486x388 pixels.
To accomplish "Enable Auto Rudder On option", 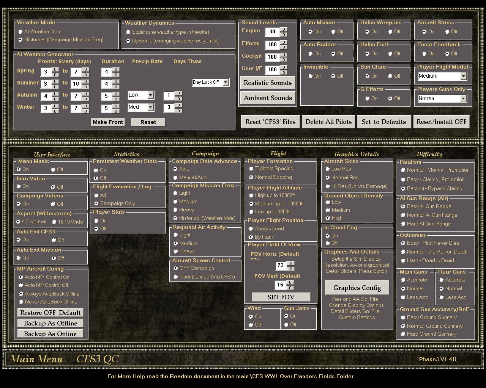I will pyautogui.click(x=310, y=54).
